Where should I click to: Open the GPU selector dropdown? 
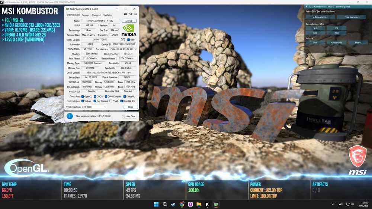[x=86, y=107]
